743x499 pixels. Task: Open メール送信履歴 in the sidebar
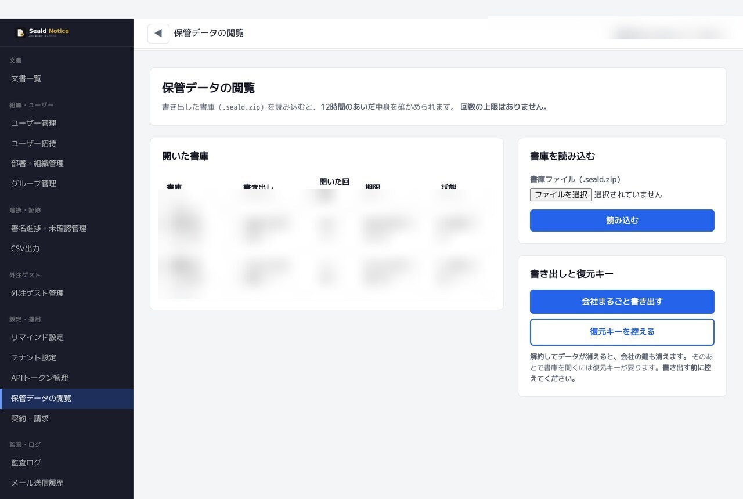67,483
